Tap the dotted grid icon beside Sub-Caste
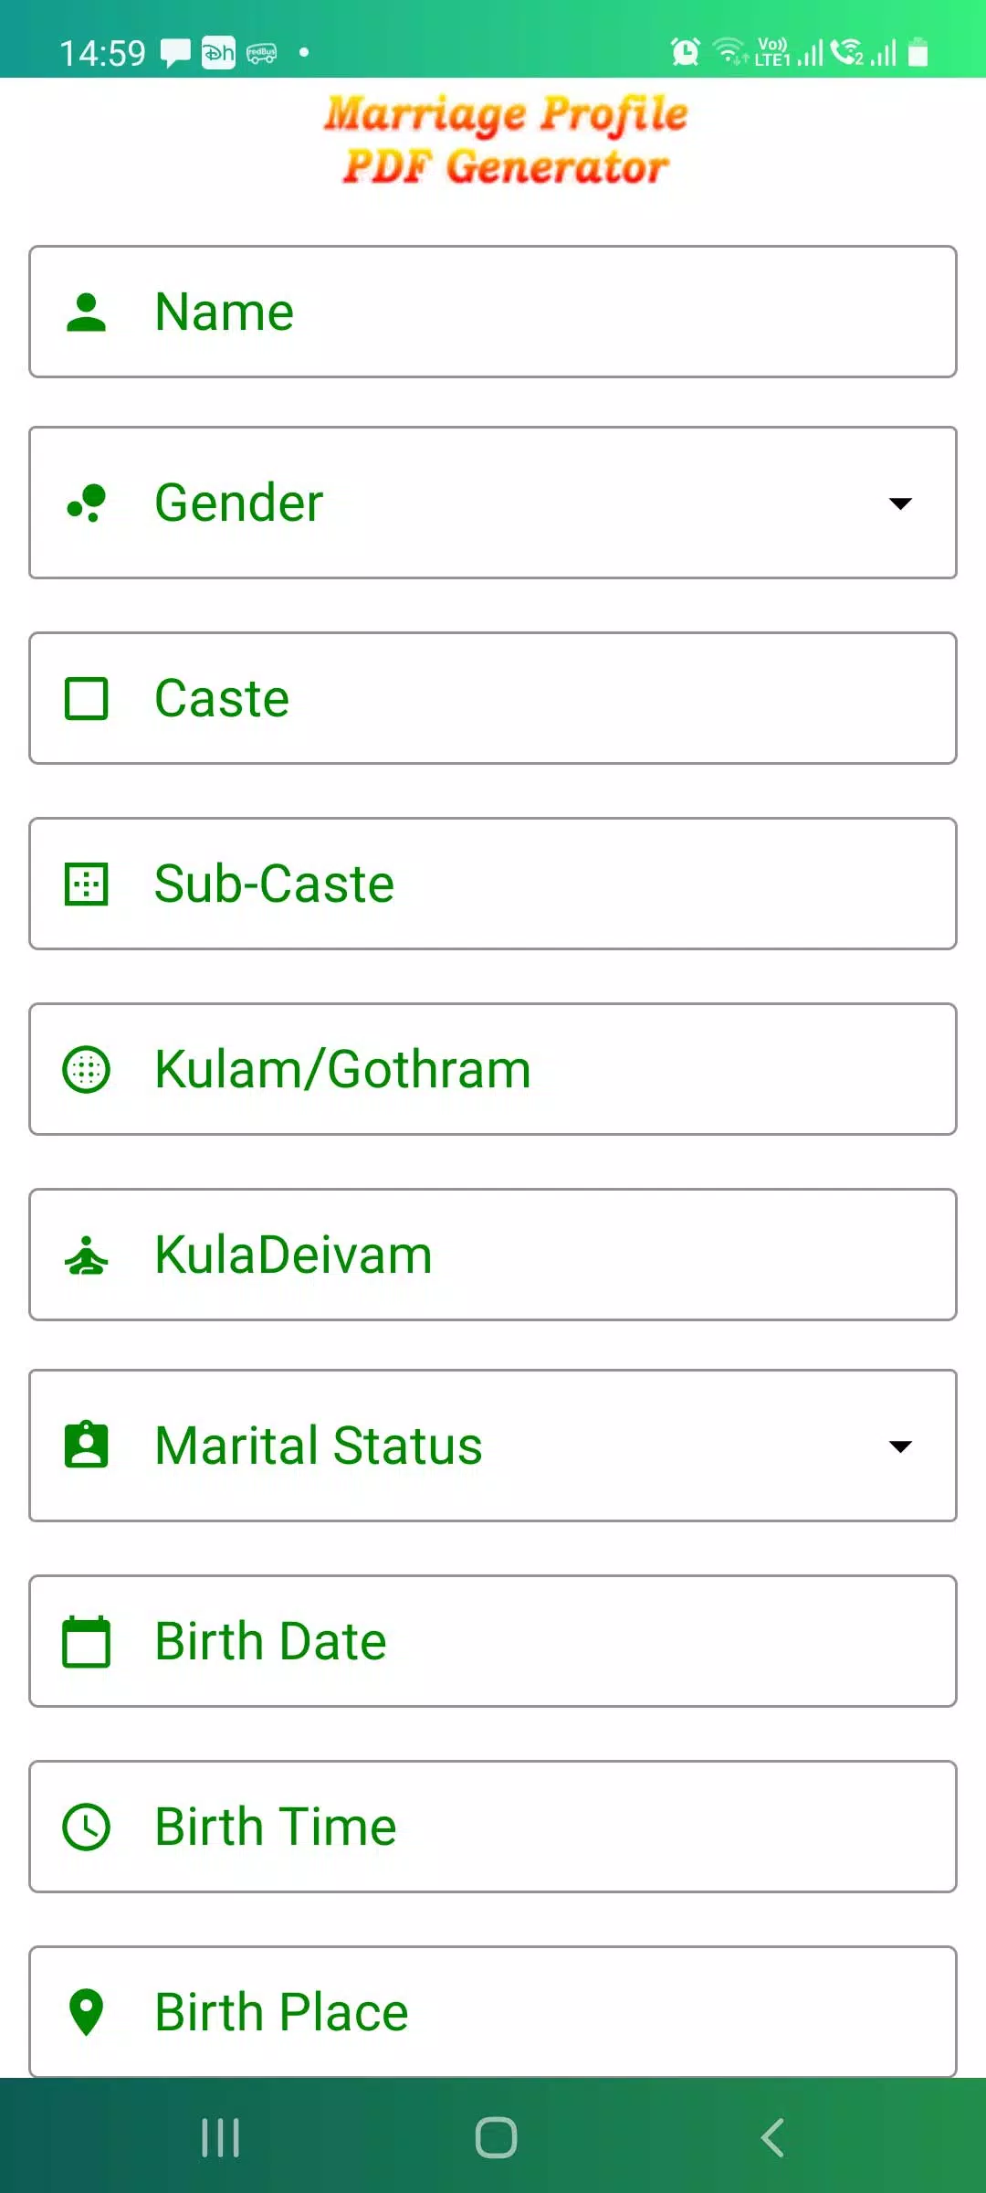Screen dimensions: 986x2193 87,885
